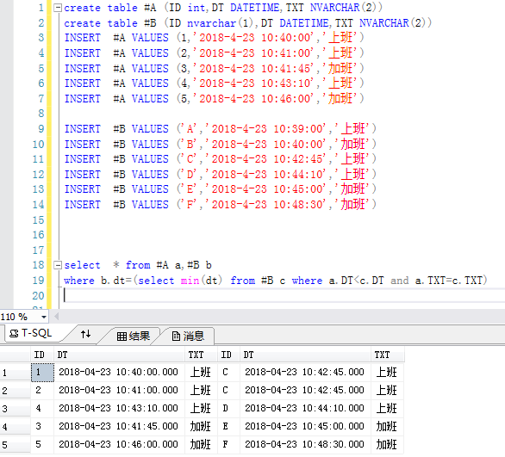Click the ID cell 3 in result row 4
Screen dimensions: 505x457
42,427
